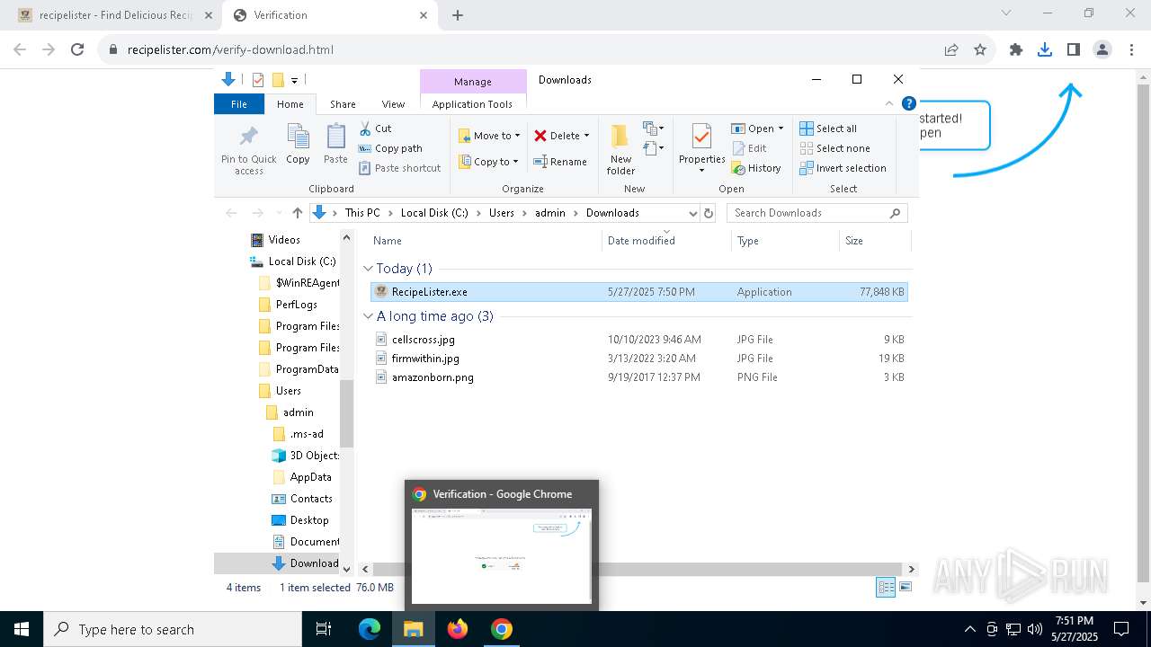Click "Users" breadcrumb in address bar
The width and height of the screenshot is (1151, 647).
click(502, 213)
